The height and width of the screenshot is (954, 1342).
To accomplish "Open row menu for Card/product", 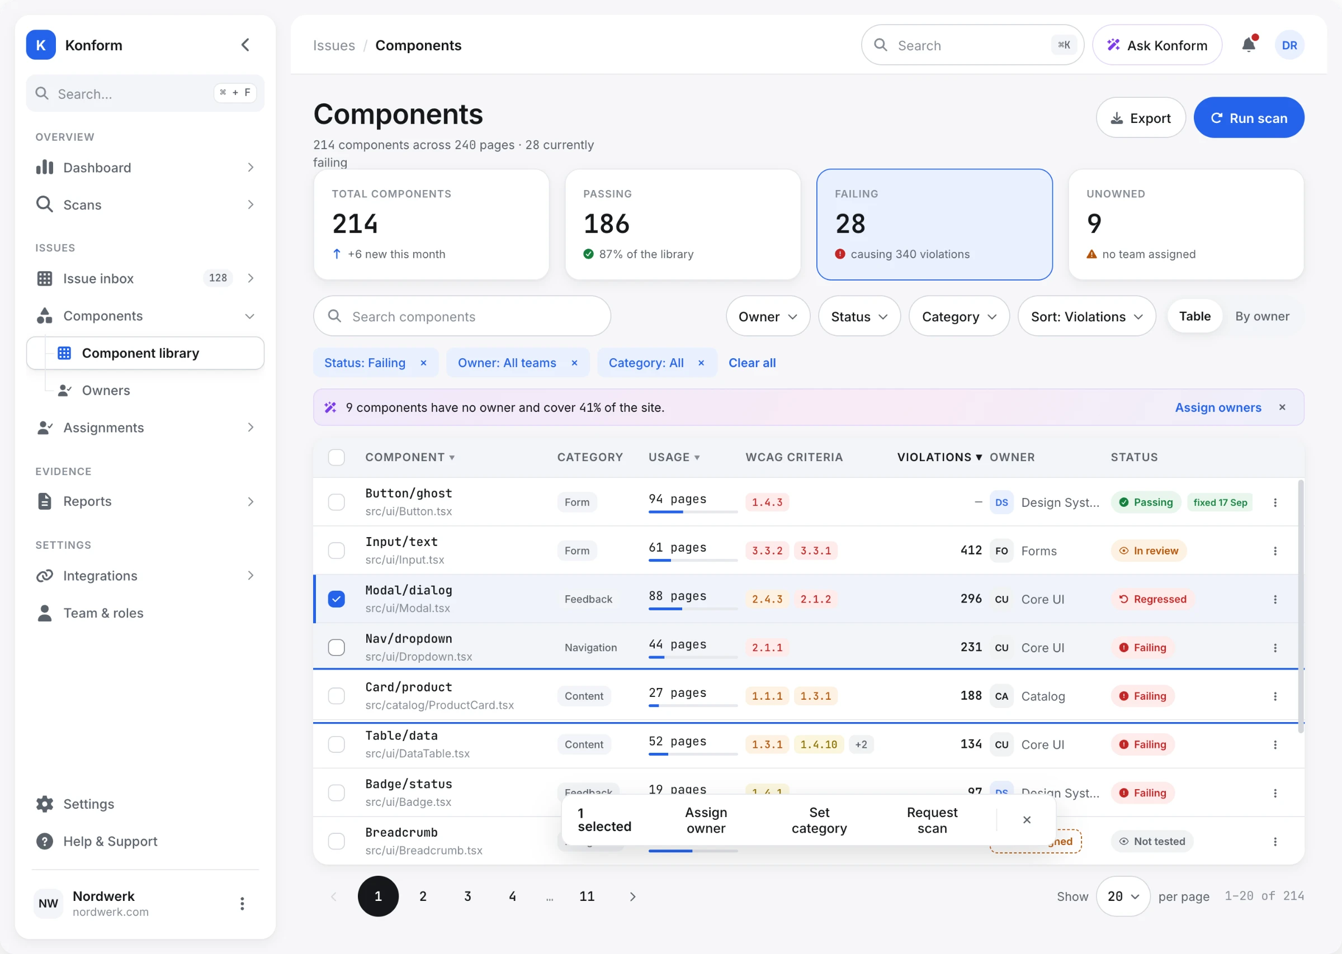I will click(1274, 696).
